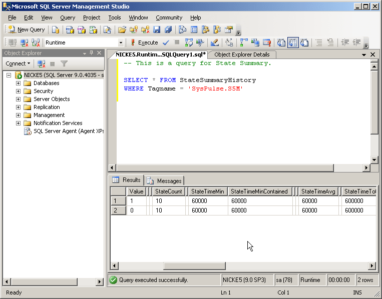
Task: Click the Execute button
Action: pos(144,42)
